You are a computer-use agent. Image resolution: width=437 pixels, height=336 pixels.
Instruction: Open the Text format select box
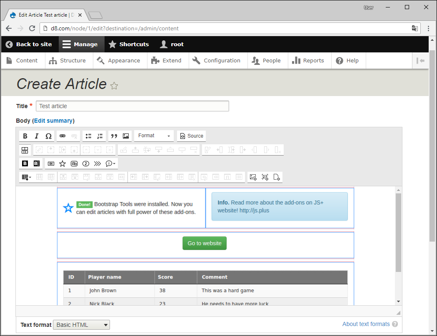(81, 325)
